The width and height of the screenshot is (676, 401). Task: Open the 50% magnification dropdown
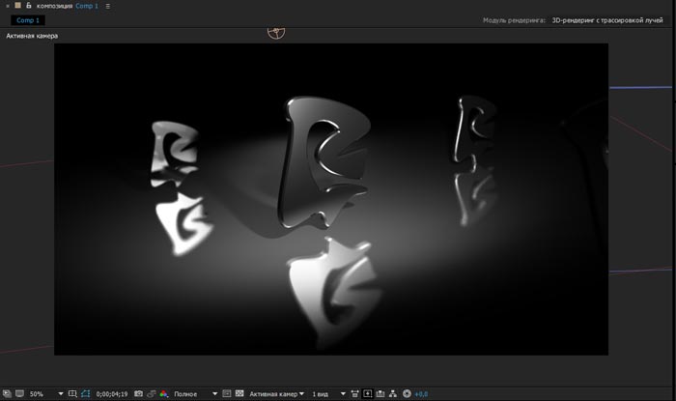click(x=46, y=393)
